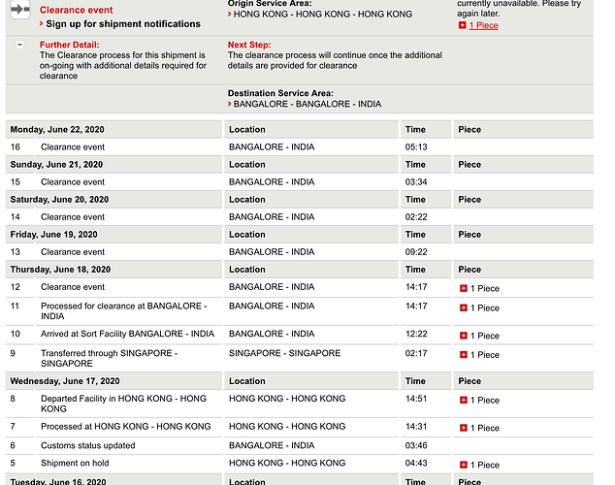Select the Sunday, June 21, 2020 header
The image size is (615, 485).
coord(56,164)
